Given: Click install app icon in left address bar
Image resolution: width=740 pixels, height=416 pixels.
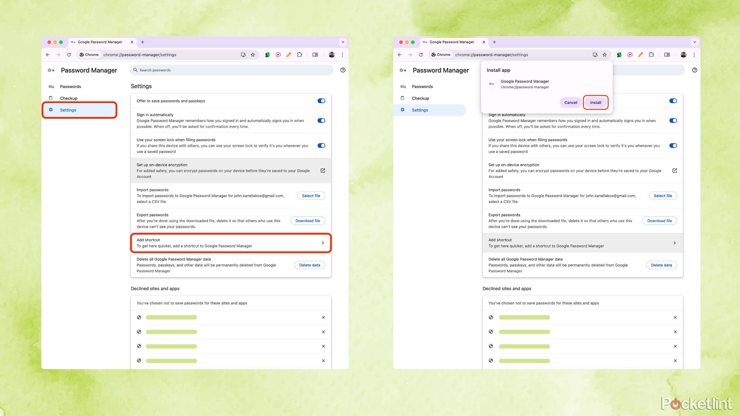Looking at the screenshot, I should pos(243,55).
